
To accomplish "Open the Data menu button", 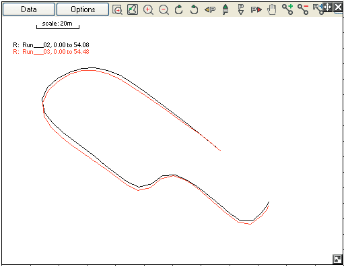I will (29, 9).
